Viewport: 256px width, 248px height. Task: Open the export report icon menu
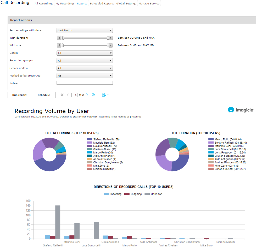pos(105,95)
